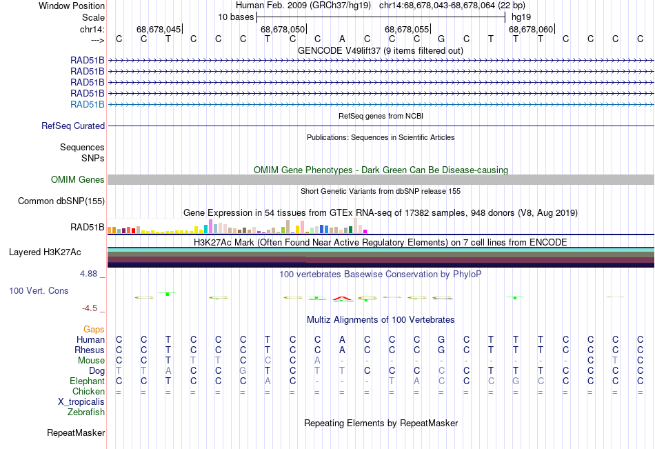The height and width of the screenshot is (449, 655).
Task: Click the chr14: ruler label
Action: coord(92,29)
